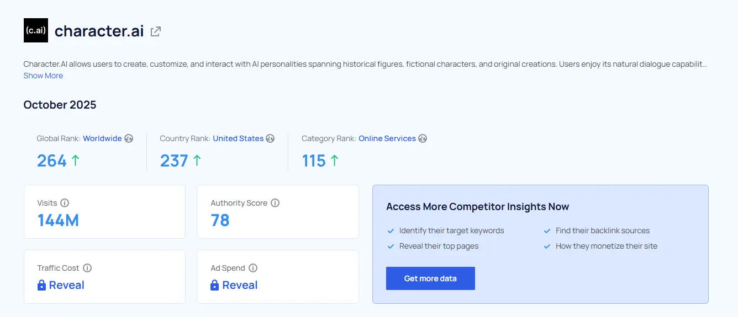Screen dimensions: 738x317
Task: Click the character.ai site title
Action: click(99, 31)
